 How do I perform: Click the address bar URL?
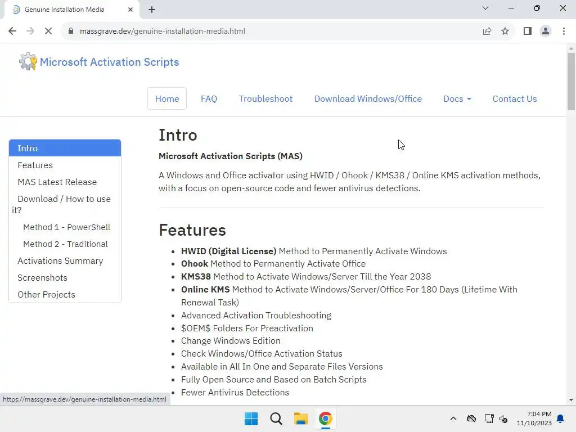pos(163,31)
